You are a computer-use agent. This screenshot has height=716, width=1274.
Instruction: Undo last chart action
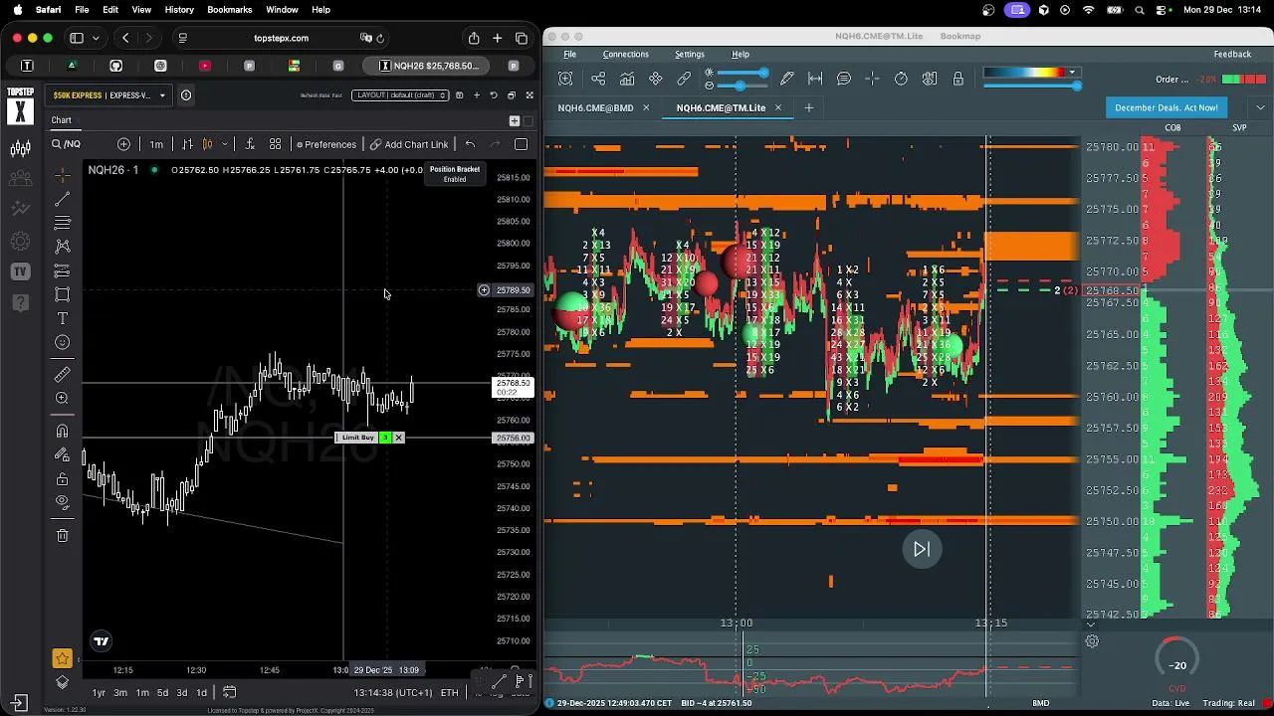click(x=470, y=144)
